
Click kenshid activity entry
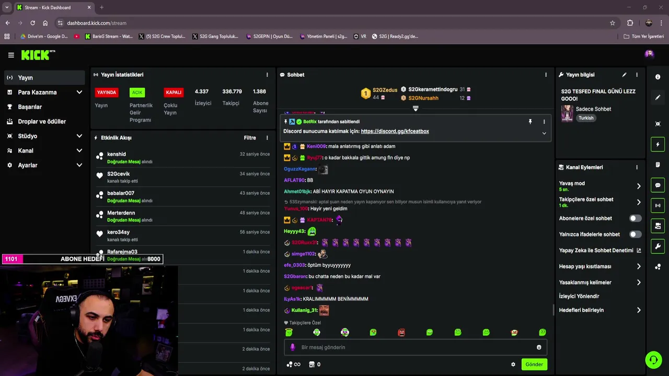click(x=183, y=158)
